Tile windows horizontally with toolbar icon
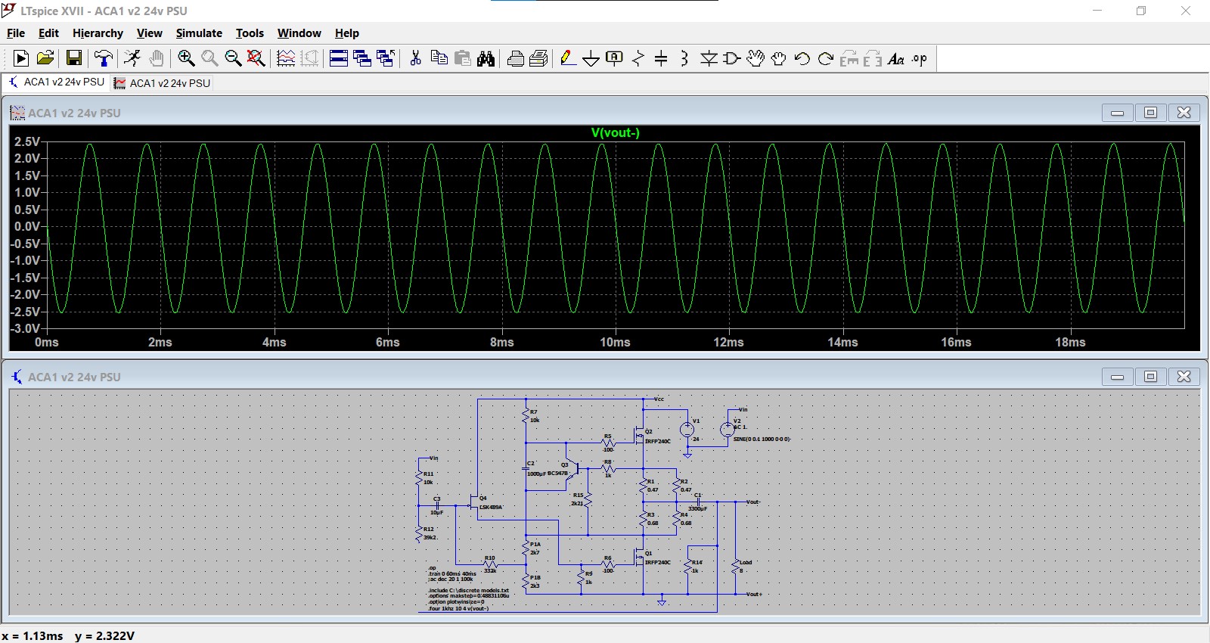1210x643 pixels. click(339, 58)
